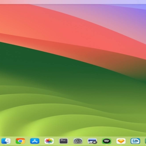Launch Google Chrome from the Dock
The height and width of the screenshot is (146, 146).
click(20, 141)
